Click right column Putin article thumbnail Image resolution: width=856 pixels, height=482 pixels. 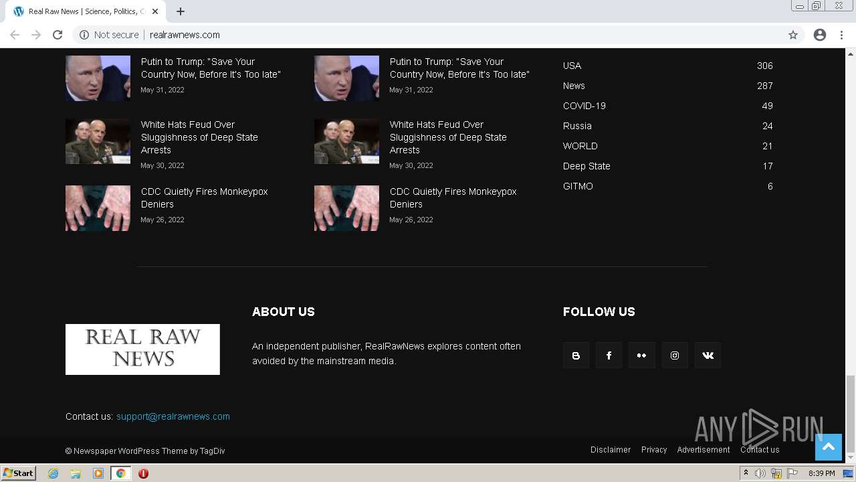coord(346,78)
